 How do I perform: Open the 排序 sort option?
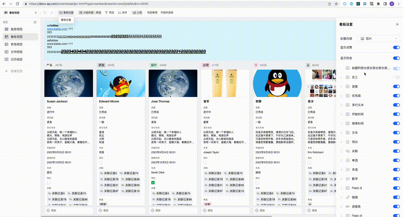tap(122, 13)
